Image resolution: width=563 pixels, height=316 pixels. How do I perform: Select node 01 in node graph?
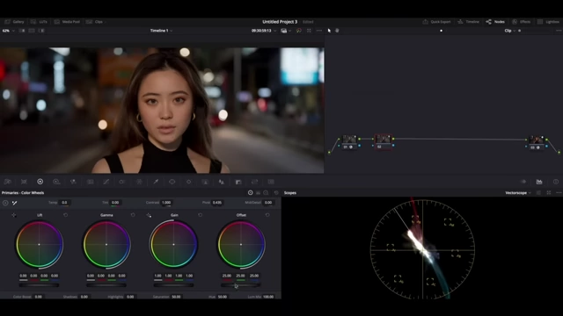click(349, 142)
